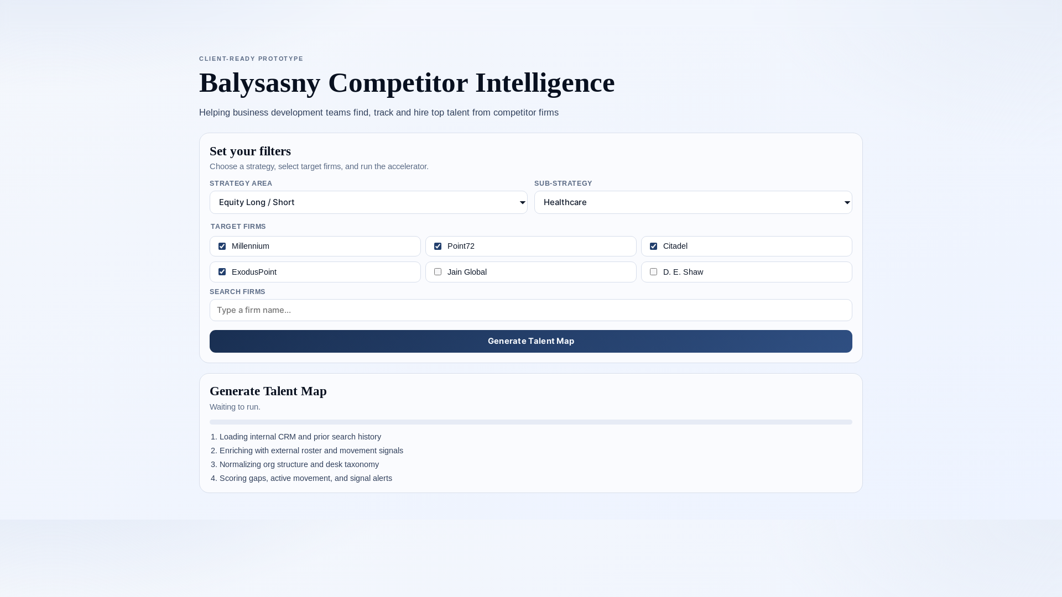Viewport: 1062px width, 597px height.
Task: Click the 'Helping business development teams' subtitle
Action: coord(379,112)
